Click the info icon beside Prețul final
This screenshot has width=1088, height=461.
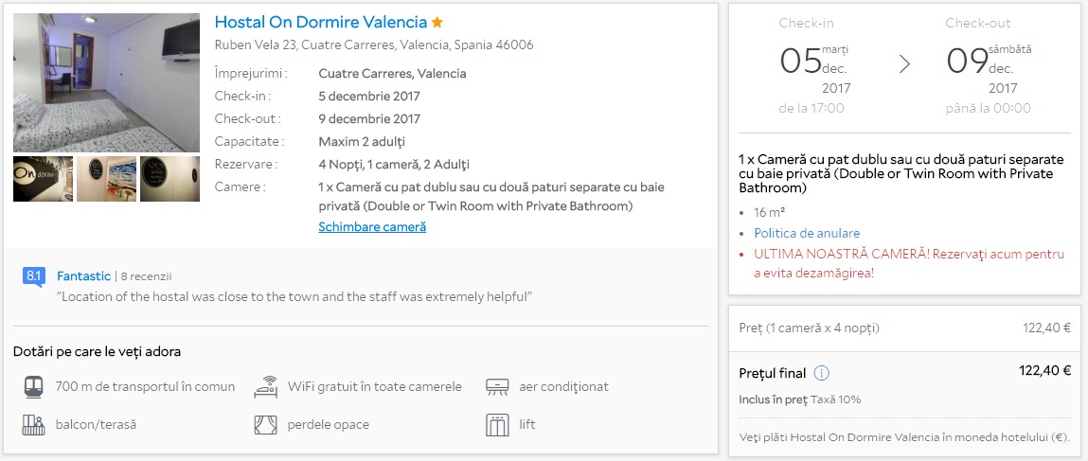click(822, 373)
